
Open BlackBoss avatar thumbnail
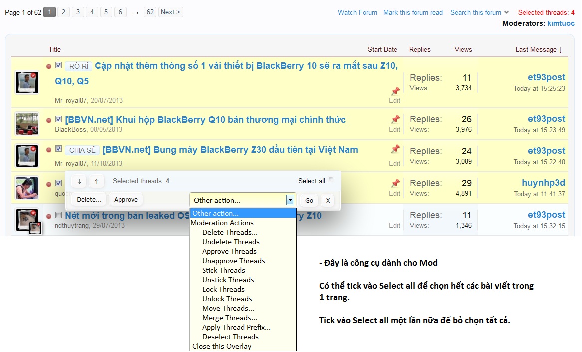[x=27, y=124]
